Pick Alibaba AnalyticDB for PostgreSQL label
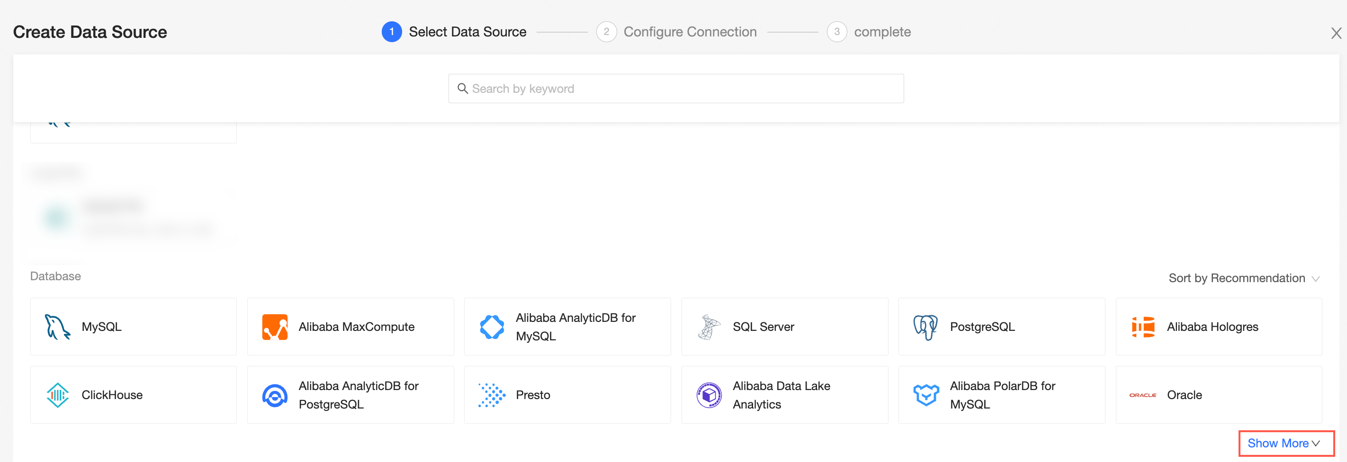1347x462 pixels. (359, 395)
